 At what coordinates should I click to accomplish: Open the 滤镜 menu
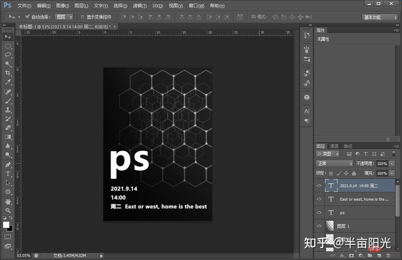click(x=140, y=6)
